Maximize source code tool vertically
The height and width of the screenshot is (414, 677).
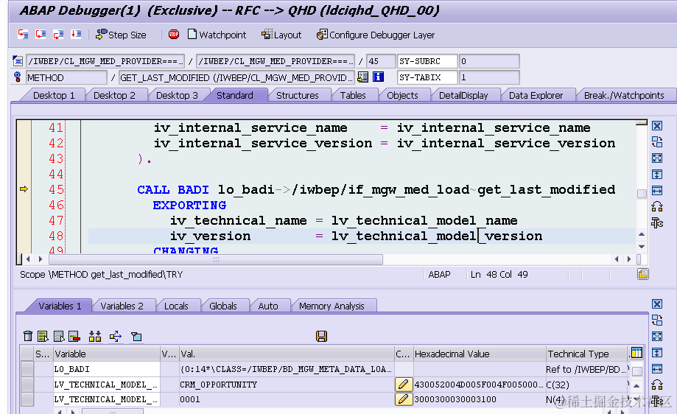tap(656, 175)
